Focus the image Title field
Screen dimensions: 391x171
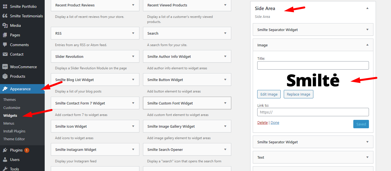pos(313,65)
